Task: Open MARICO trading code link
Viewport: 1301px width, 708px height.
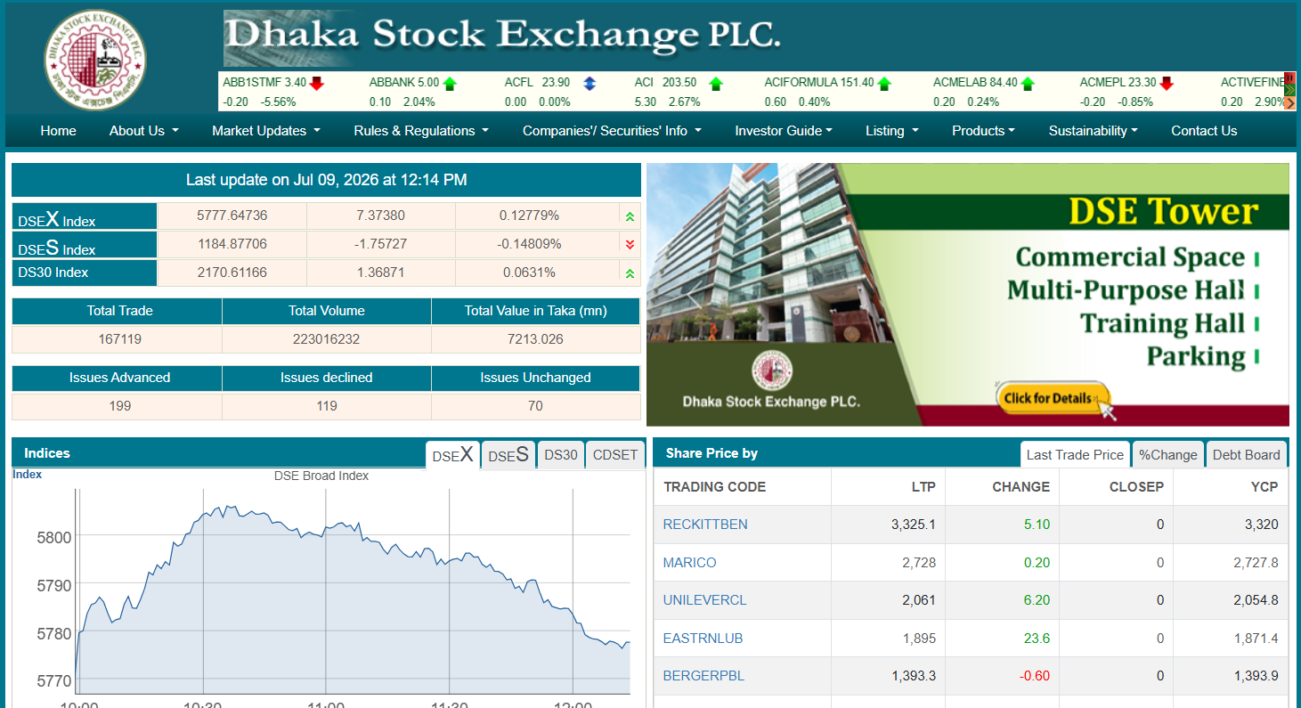Action: pyautogui.click(x=690, y=563)
